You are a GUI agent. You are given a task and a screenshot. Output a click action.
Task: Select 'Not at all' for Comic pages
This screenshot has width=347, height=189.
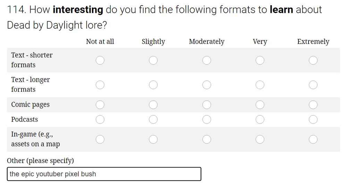point(100,105)
